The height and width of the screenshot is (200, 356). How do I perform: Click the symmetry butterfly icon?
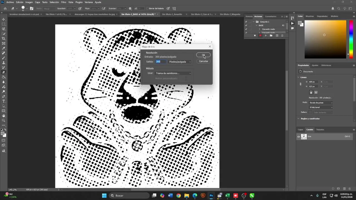174,9
